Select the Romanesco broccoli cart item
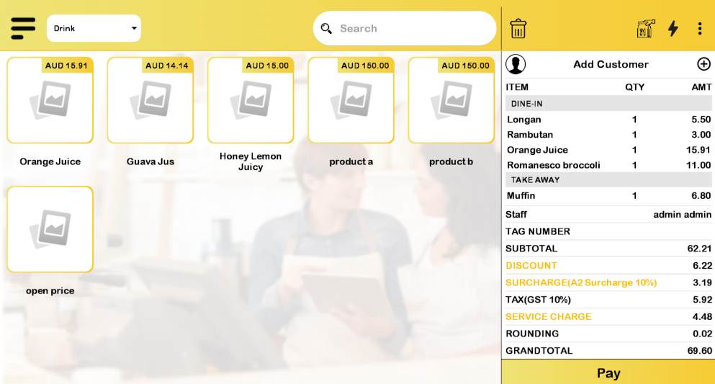Screen dimensions: 715x384 608,165
